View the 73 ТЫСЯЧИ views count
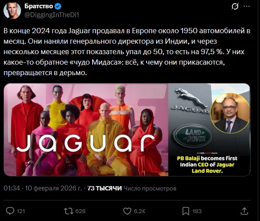This screenshot has width=260, height=221. coord(104,188)
